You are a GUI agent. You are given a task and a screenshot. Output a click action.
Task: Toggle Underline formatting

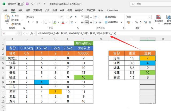(37, 22)
